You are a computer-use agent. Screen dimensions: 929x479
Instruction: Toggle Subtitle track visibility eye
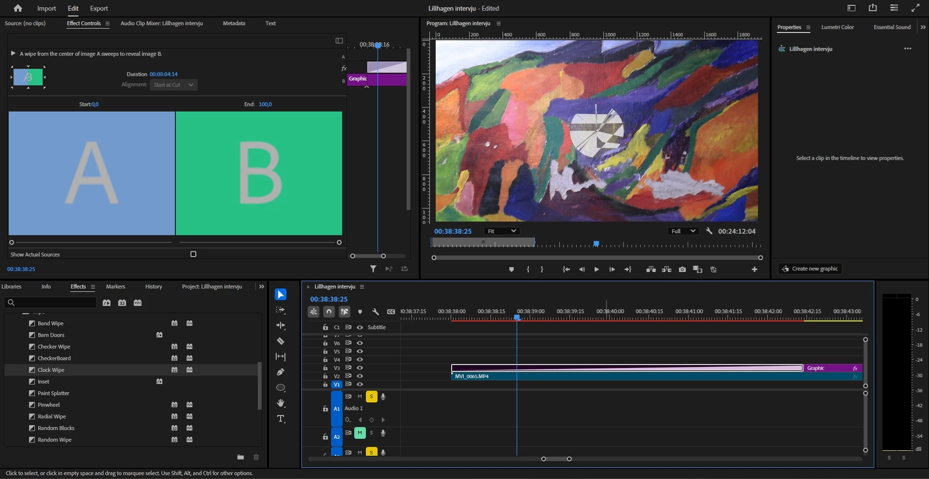click(x=360, y=327)
